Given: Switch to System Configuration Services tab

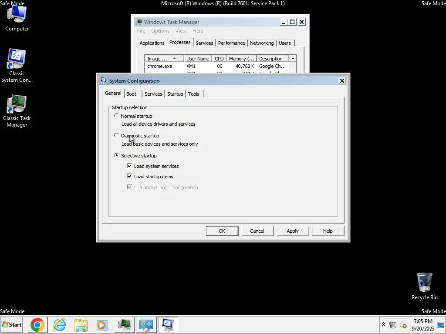Looking at the screenshot, I should coord(153,94).
